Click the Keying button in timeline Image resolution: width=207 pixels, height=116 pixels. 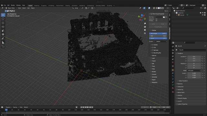point(16,107)
